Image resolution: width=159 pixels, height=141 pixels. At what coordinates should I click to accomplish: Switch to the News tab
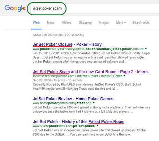pos(51,22)
